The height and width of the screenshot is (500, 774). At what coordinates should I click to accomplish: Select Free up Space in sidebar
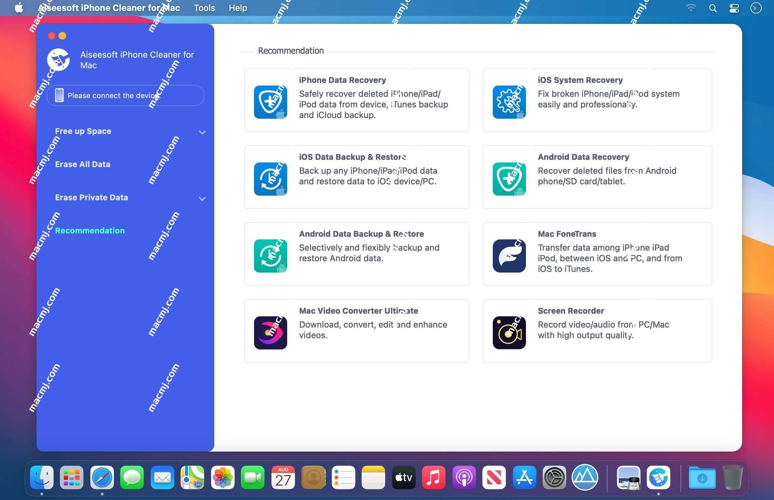coord(83,131)
